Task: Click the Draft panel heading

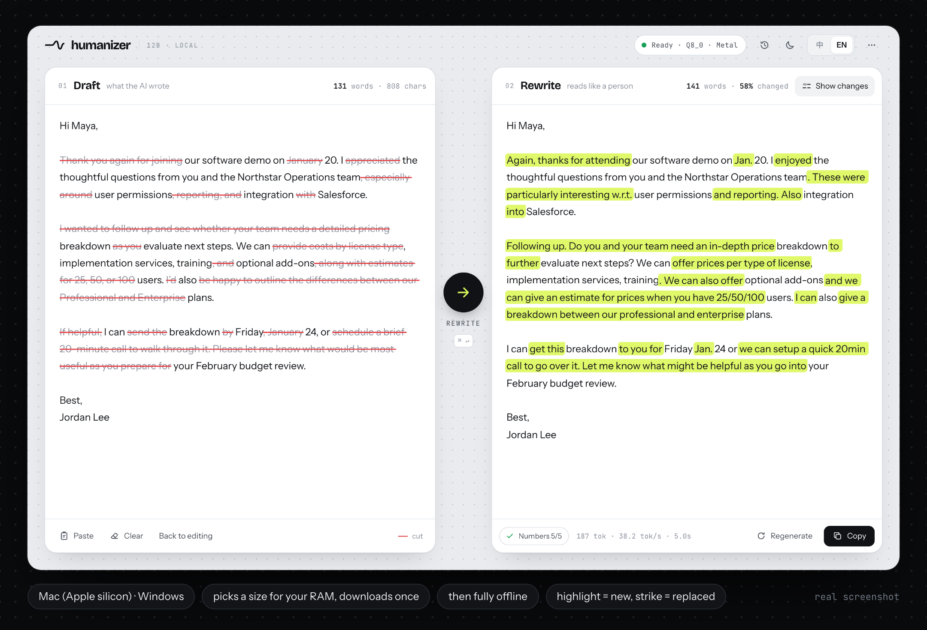Action: 87,86
